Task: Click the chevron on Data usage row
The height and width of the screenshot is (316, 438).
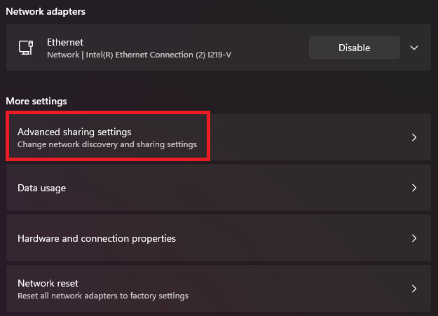Action: tap(414, 188)
